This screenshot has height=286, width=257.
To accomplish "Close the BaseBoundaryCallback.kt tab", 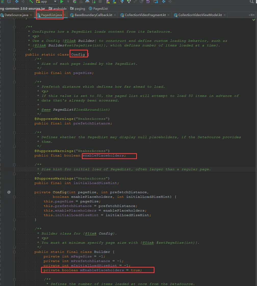I will coord(115,15).
